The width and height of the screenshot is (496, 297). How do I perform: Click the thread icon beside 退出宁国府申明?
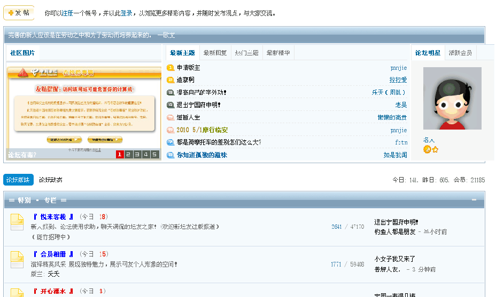pyautogui.click(x=170, y=105)
